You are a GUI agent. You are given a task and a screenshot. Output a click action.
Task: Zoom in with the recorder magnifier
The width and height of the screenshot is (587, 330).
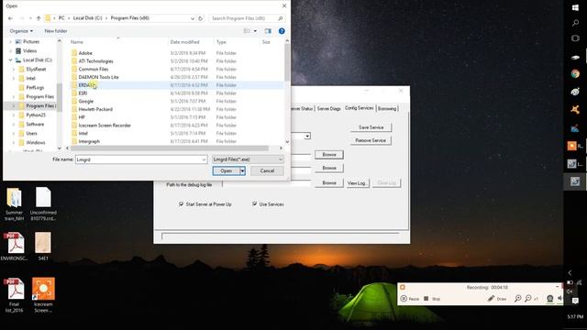click(x=517, y=299)
